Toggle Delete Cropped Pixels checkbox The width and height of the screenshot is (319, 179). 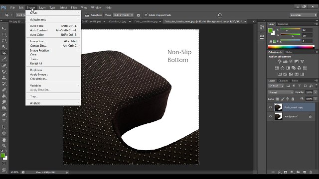pos(146,15)
